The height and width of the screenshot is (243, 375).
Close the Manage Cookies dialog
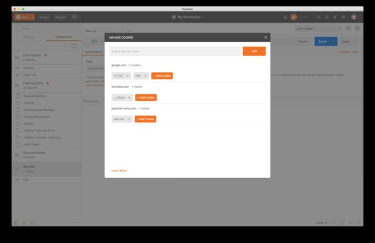click(265, 38)
